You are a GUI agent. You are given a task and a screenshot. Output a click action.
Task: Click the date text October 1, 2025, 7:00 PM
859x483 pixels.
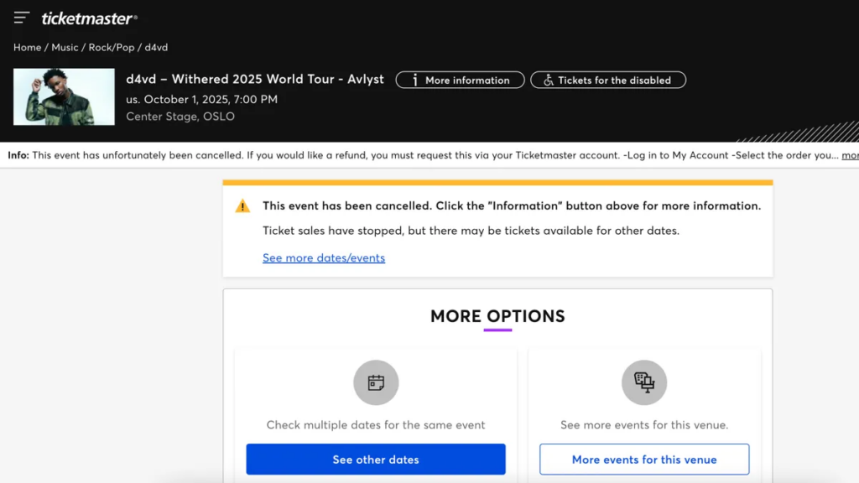tap(211, 99)
